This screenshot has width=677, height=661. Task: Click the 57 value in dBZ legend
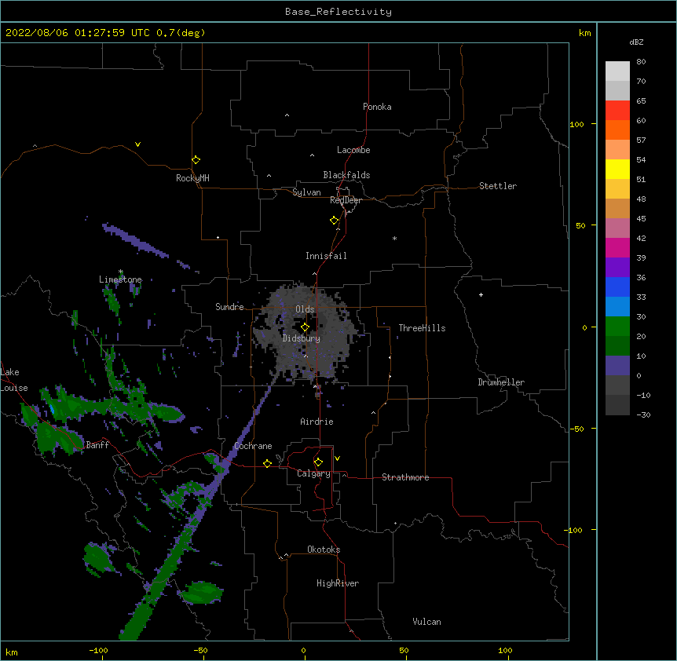641,141
